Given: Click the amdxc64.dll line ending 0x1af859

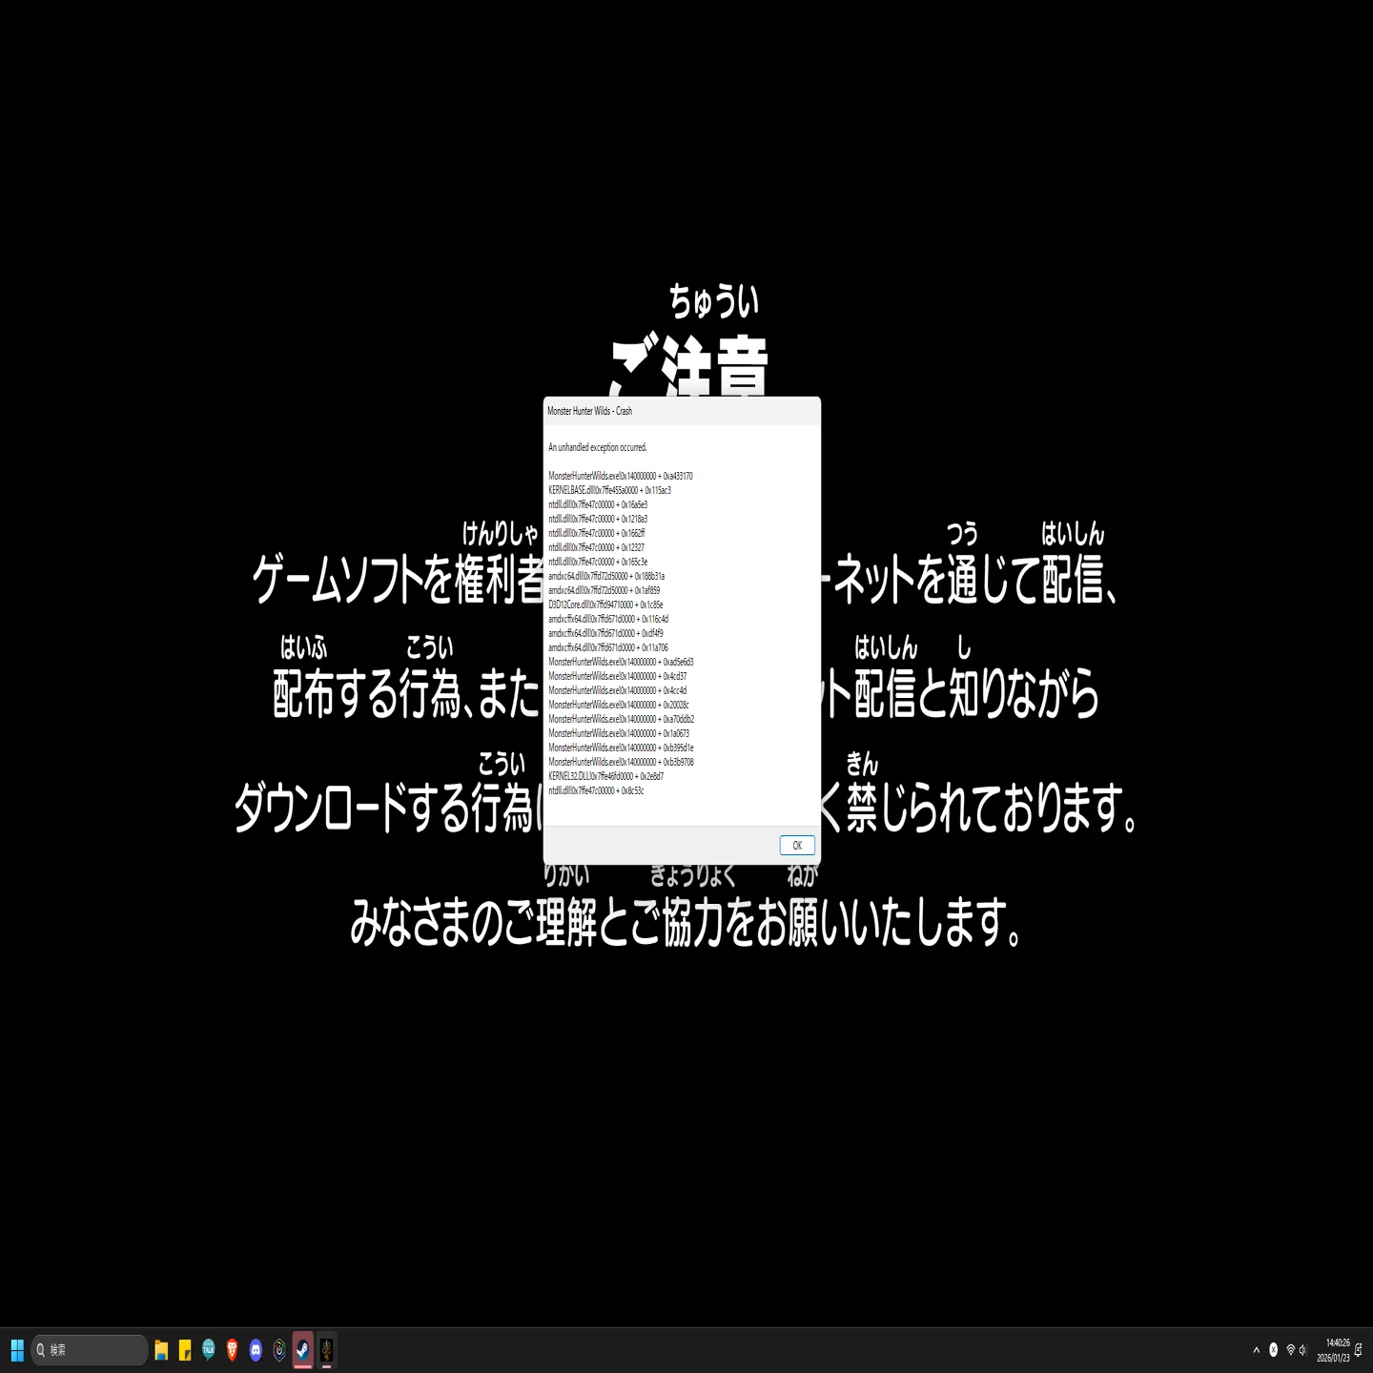Looking at the screenshot, I should pos(604,590).
